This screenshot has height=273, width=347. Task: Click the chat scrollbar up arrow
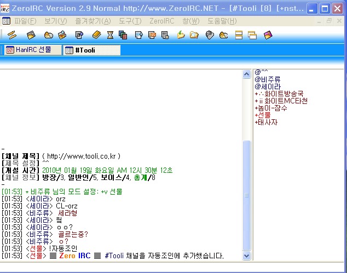point(246,74)
